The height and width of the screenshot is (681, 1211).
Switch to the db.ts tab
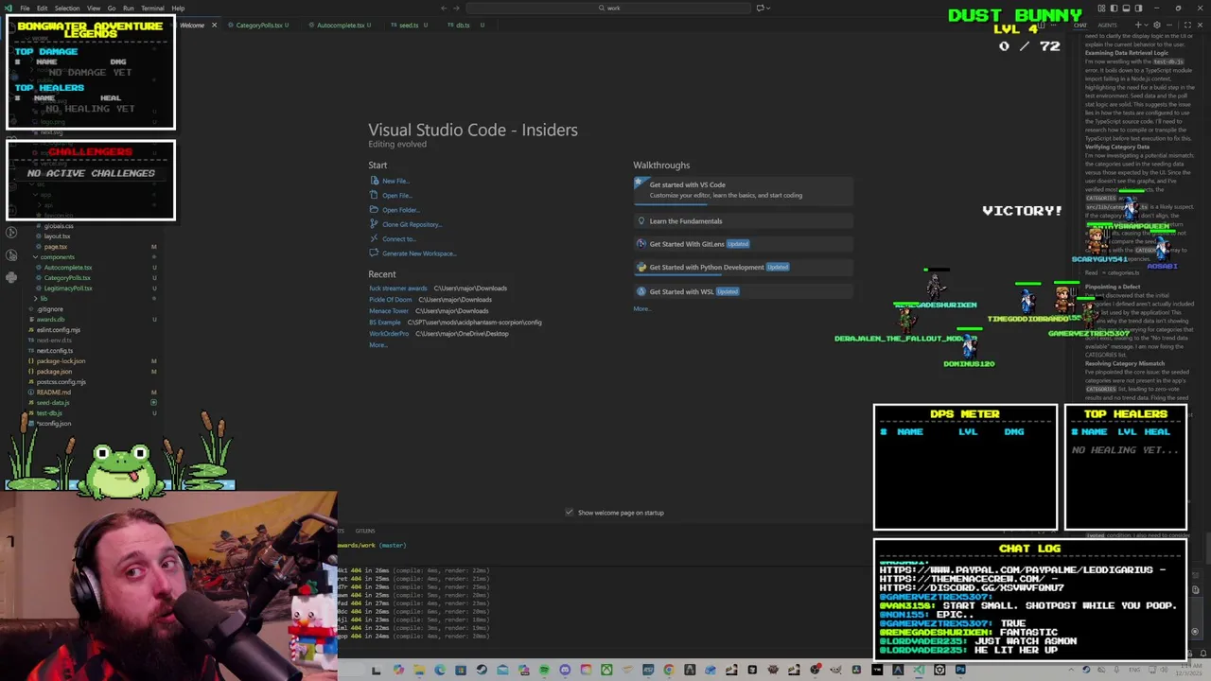pos(462,26)
